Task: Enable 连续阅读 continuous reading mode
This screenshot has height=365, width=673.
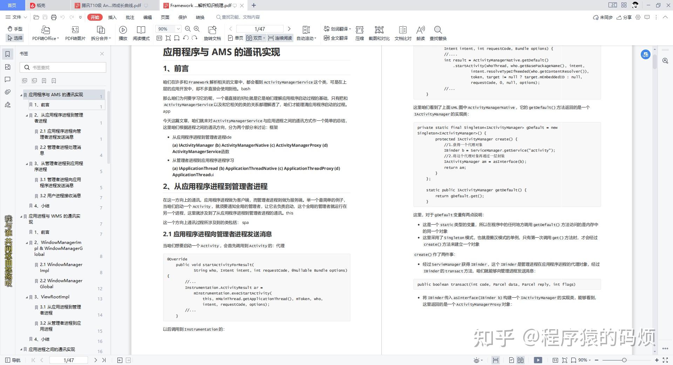Action: click(279, 38)
